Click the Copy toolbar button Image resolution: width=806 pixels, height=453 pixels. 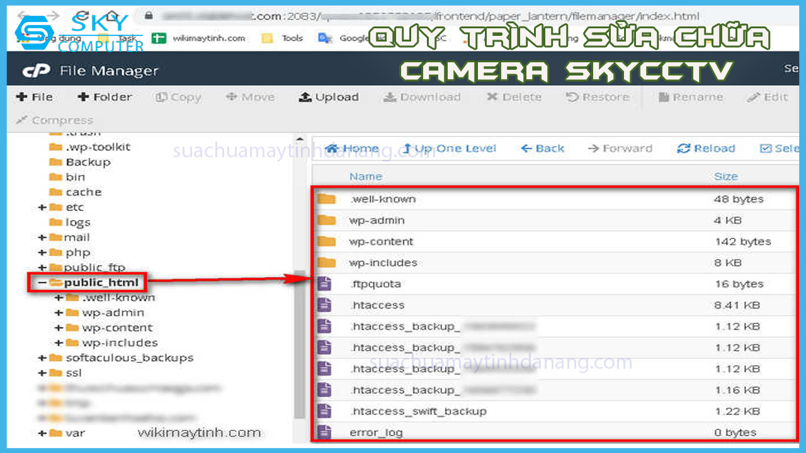coord(178,97)
